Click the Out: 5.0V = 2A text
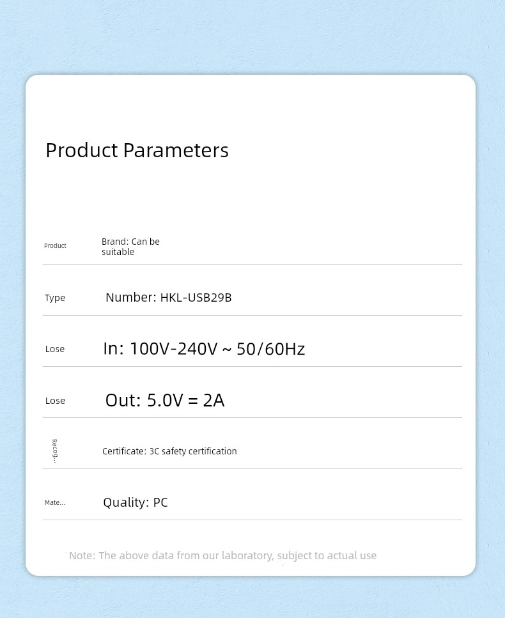The width and height of the screenshot is (505, 618). point(165,400)
